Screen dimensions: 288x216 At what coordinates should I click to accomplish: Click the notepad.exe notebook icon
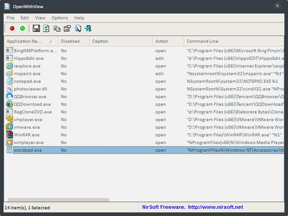(x=10, y=81)
